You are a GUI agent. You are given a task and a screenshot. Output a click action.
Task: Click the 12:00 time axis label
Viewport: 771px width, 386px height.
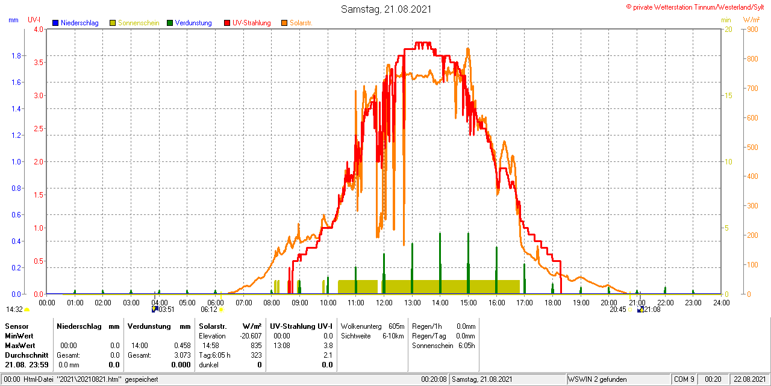(x=384, y=302)
